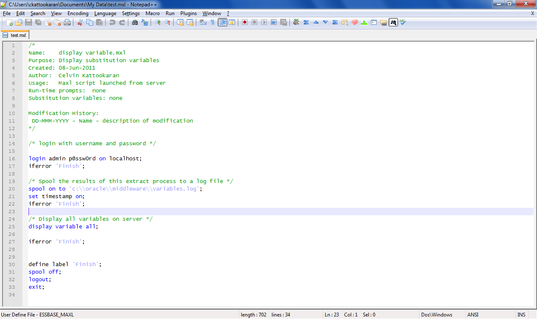Click the blue down triangle toolbar icon

coord(326,22)
